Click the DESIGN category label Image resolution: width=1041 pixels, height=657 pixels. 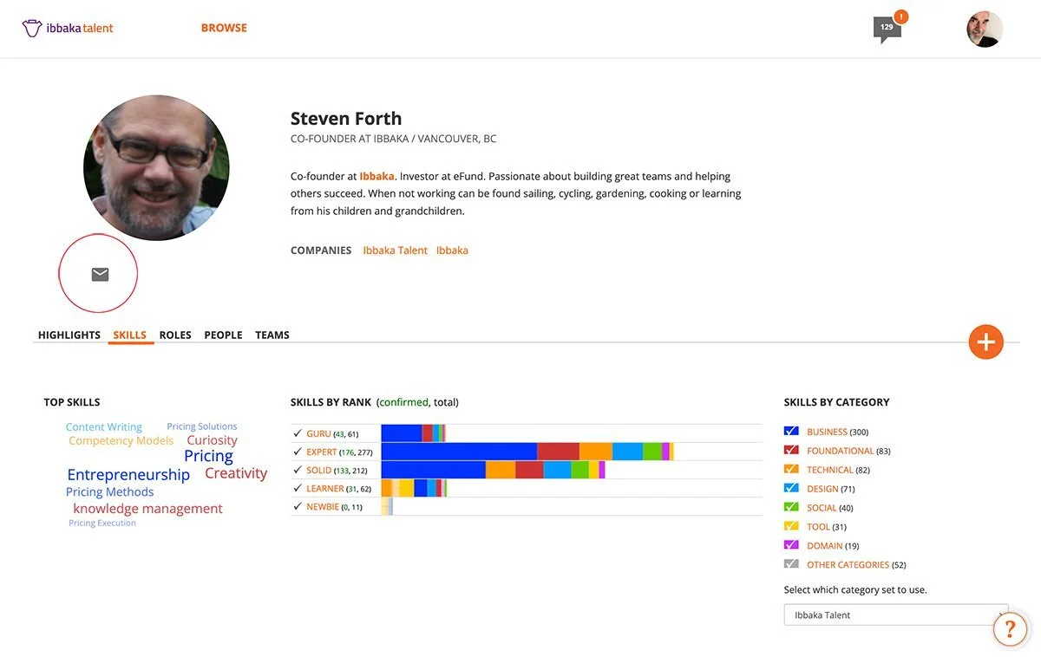click(822, 489)
